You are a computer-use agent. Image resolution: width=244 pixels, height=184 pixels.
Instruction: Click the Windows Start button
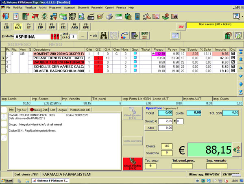(x=7, y=181)
